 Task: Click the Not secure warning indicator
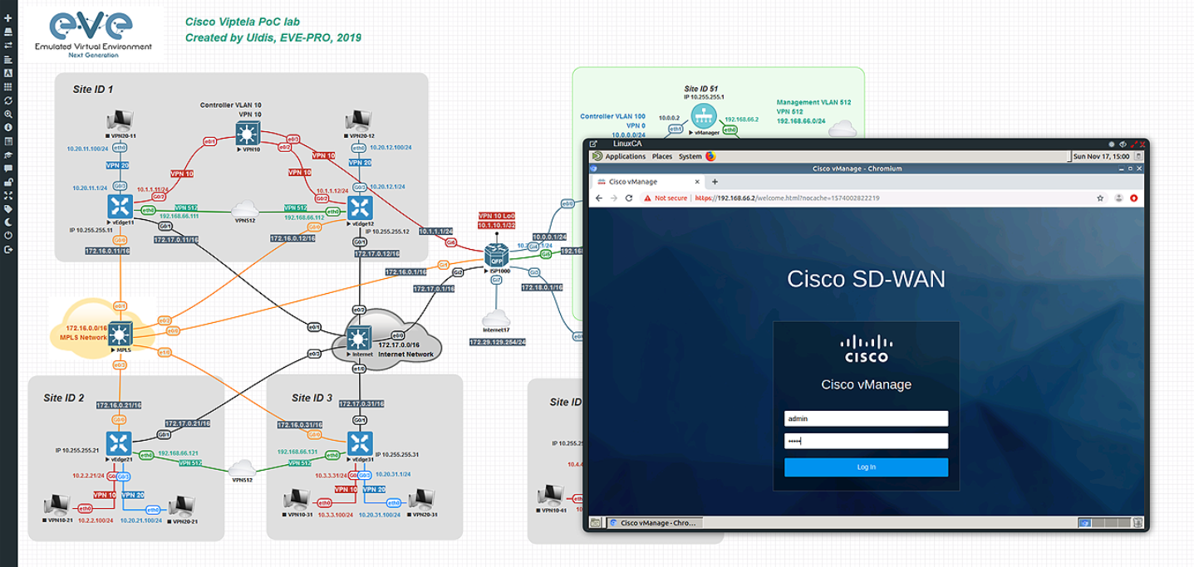[x=666, y=198]
